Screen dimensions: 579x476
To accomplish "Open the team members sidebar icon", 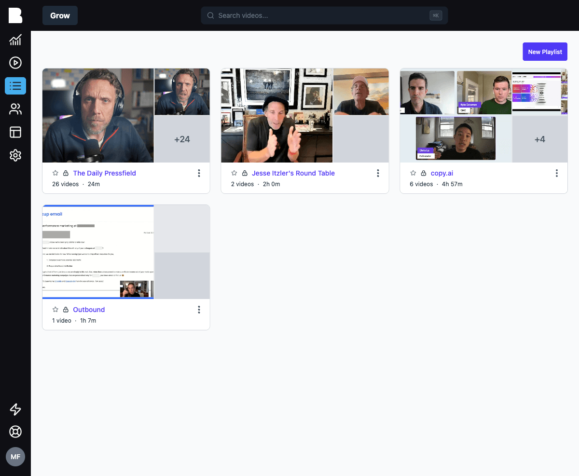I will tap(15, 109).
